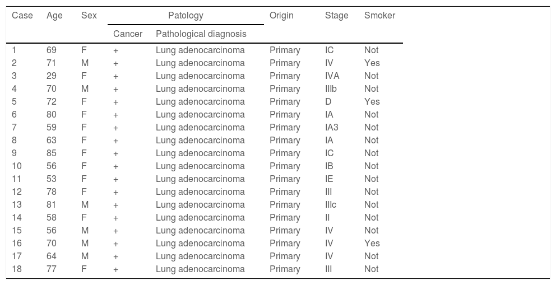This screenshot has width=556, height=285.
Task: Select the Stage column header
Action: 336,16
